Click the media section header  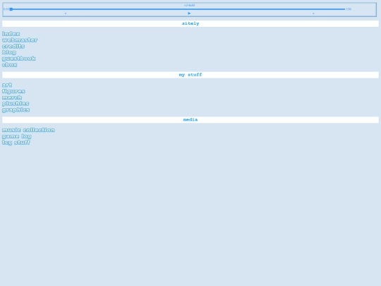tap(190, 119)
